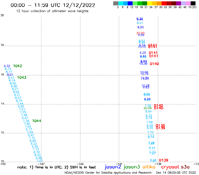Click the wave height value '9.25'
The image size is (199, 175).
143,53
